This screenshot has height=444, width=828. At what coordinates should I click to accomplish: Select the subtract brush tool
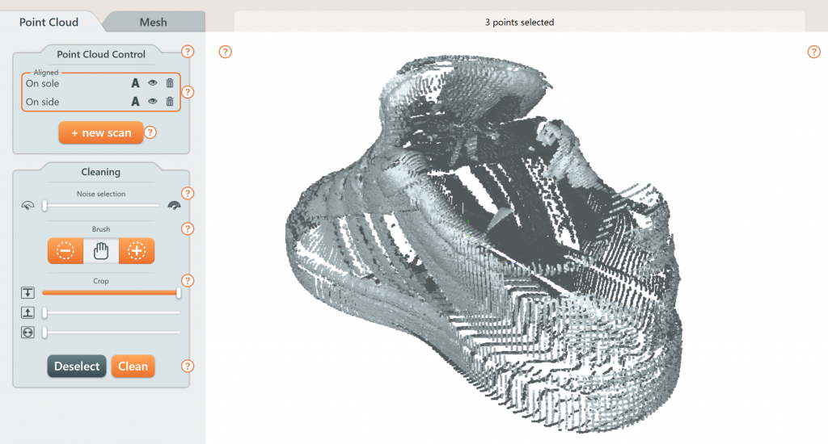[65, 251]
